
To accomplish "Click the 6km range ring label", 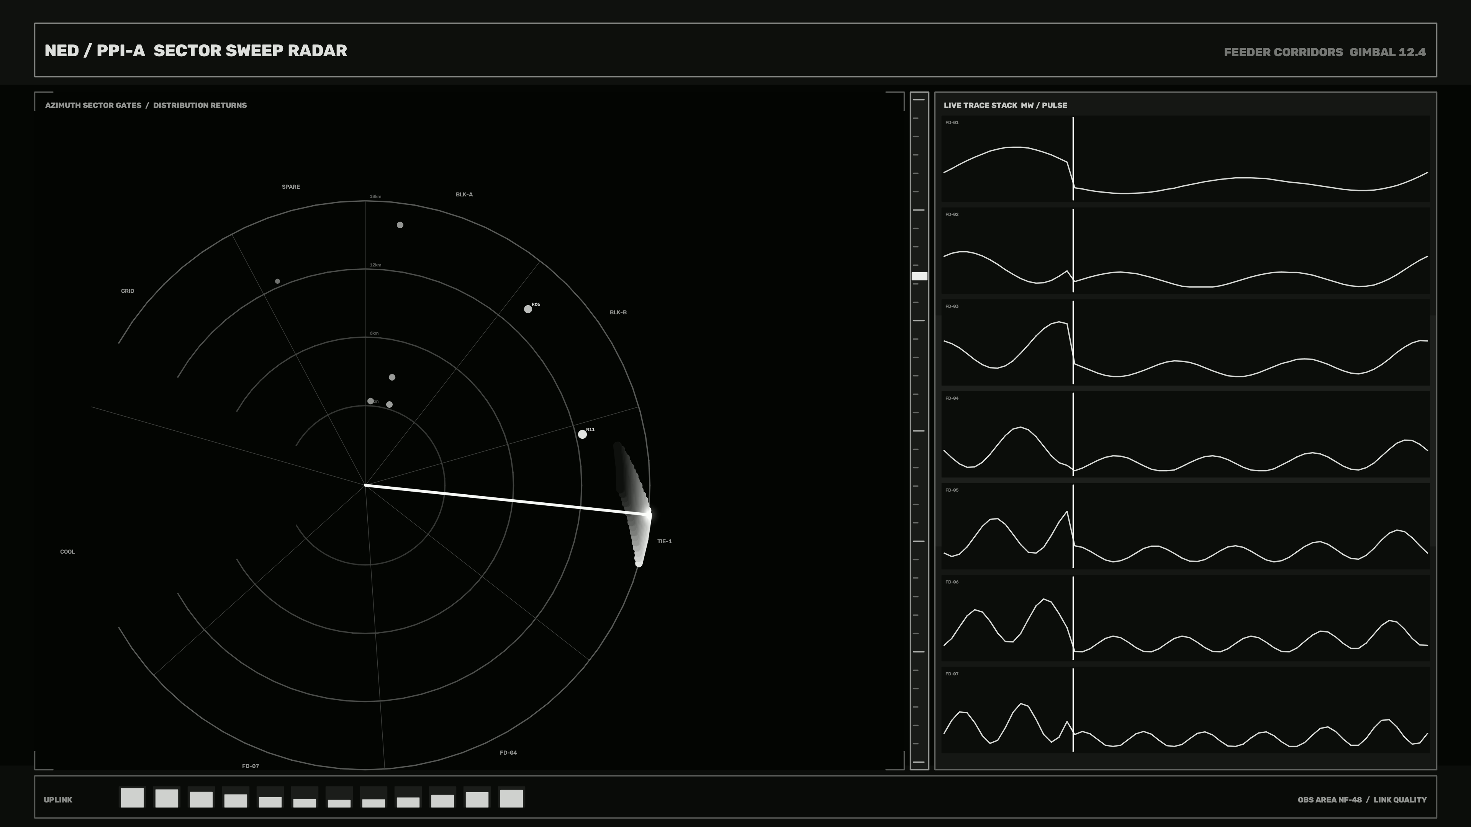I will tap(374, 333).
